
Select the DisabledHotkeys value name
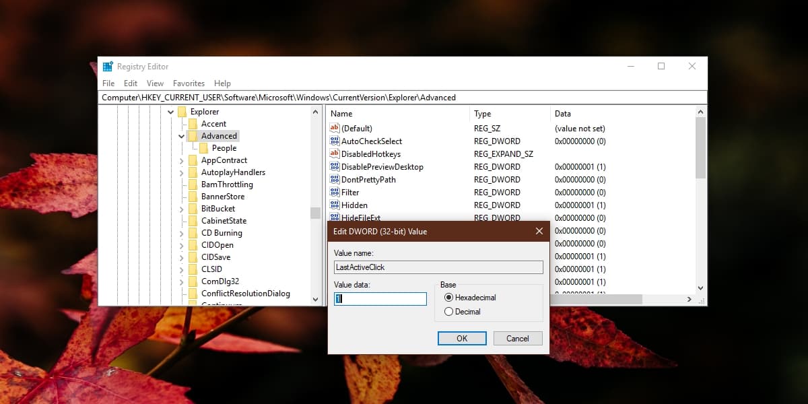(371, 154)
